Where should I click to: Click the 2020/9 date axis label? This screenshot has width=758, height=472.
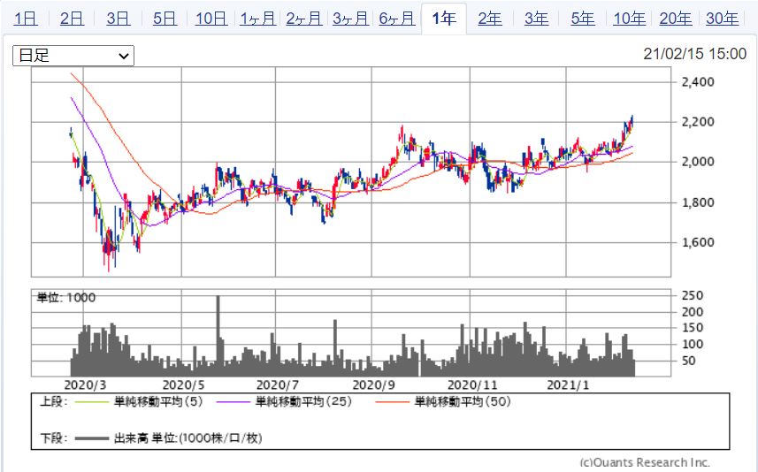click(373, 385)
